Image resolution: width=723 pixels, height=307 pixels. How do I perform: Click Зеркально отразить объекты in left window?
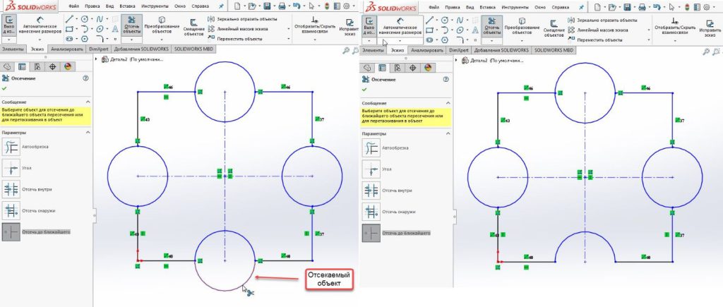click(x=243, y=19)
